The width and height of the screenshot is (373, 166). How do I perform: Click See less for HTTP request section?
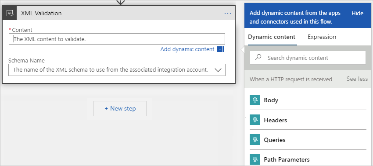357,79
